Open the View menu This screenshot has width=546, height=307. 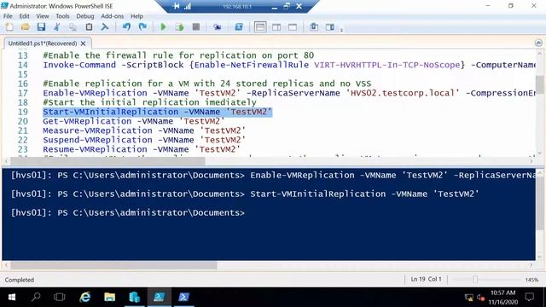point(43,16)
